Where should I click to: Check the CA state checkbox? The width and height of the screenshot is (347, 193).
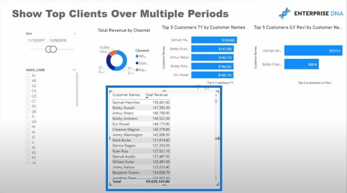pos(28,91)
